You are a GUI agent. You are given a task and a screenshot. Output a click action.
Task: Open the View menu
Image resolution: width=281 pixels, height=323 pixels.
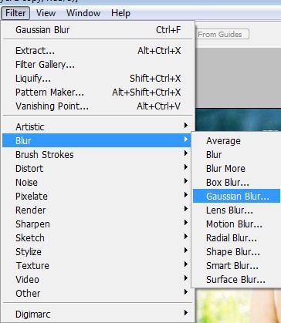(x=46, y=13)
